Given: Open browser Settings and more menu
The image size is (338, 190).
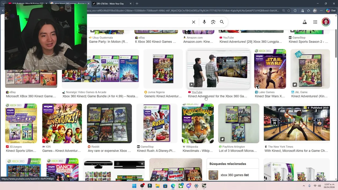Looking at the screenshot, I should tap(321, 11).
